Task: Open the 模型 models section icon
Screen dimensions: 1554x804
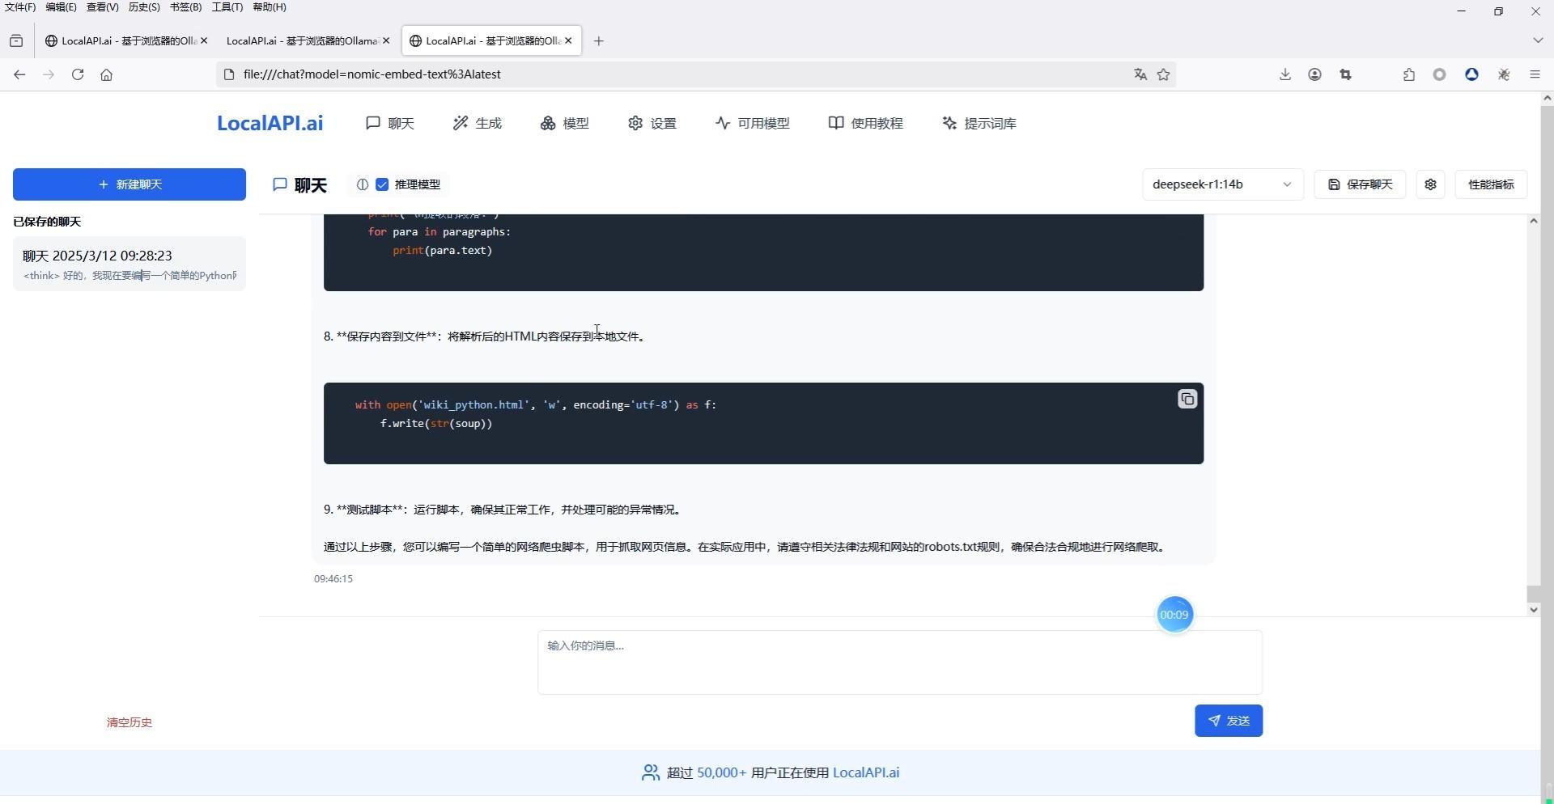Action: click(547, 123)
